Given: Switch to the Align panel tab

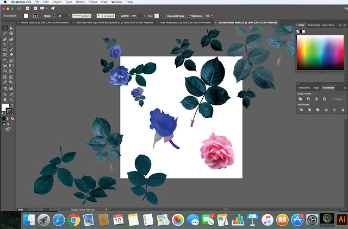Looking at the screenshot, I should (x=316, y=88).
